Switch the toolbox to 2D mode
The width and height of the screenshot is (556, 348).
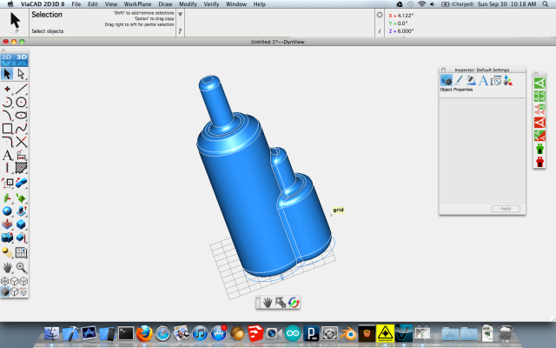8,57
